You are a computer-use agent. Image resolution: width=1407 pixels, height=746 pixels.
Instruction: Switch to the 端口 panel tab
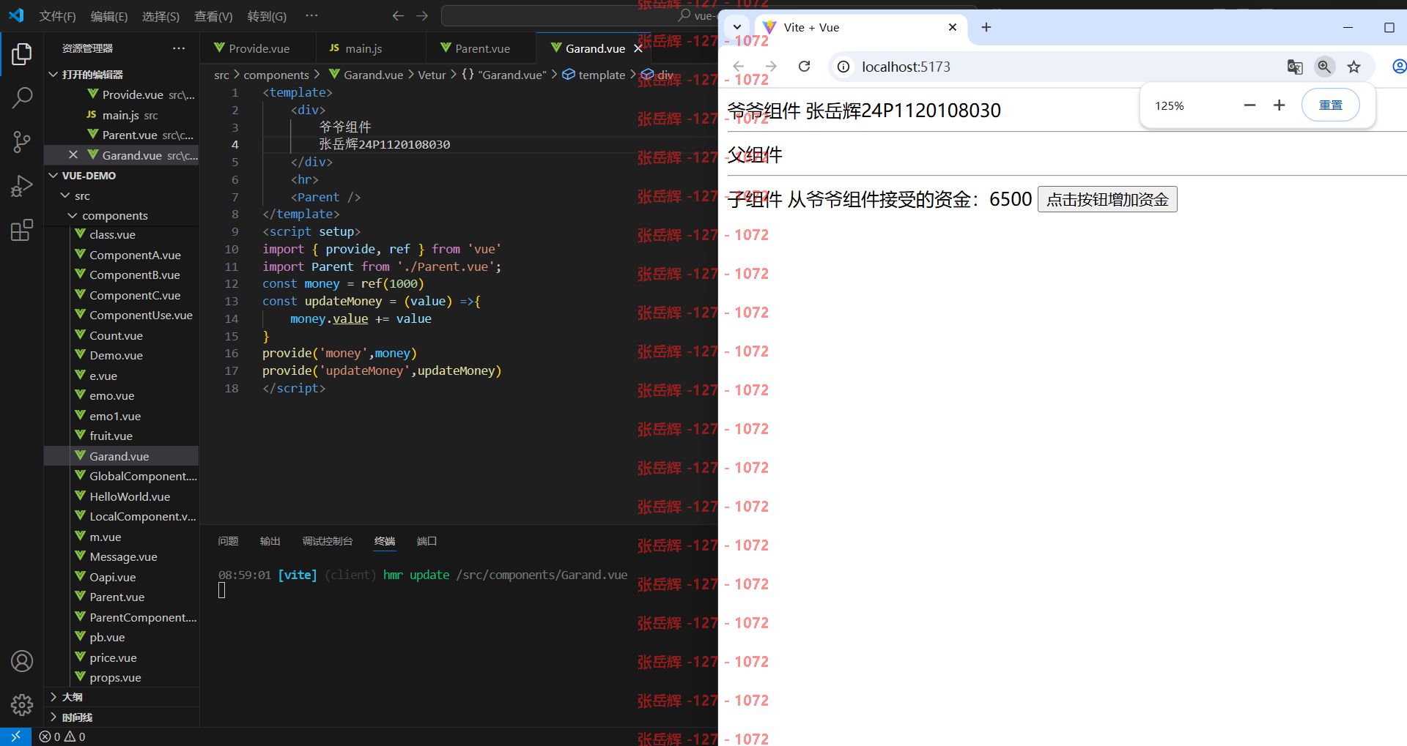point(426,541)
